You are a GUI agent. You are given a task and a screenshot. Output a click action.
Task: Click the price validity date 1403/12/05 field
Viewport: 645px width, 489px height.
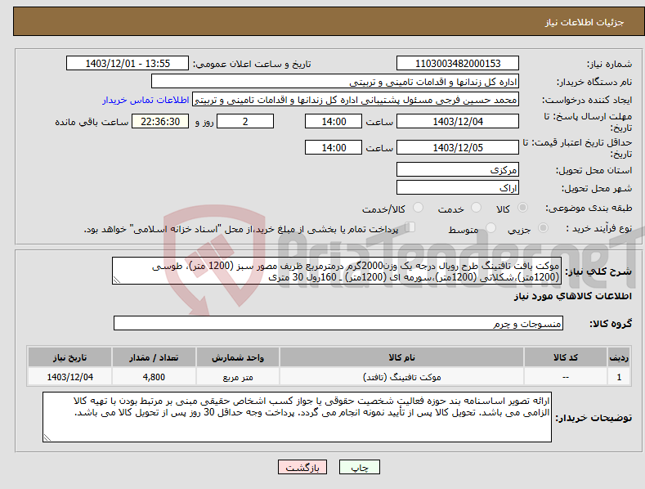(x=458, y=147)
